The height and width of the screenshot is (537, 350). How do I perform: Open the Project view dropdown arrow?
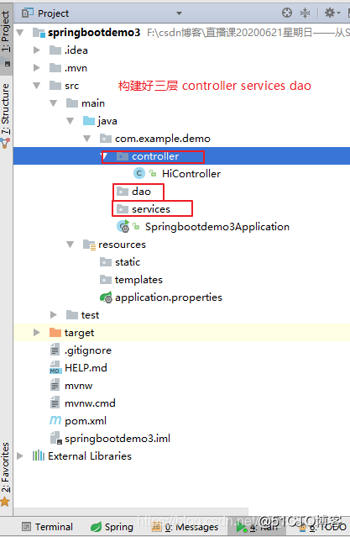click(179, 13)
